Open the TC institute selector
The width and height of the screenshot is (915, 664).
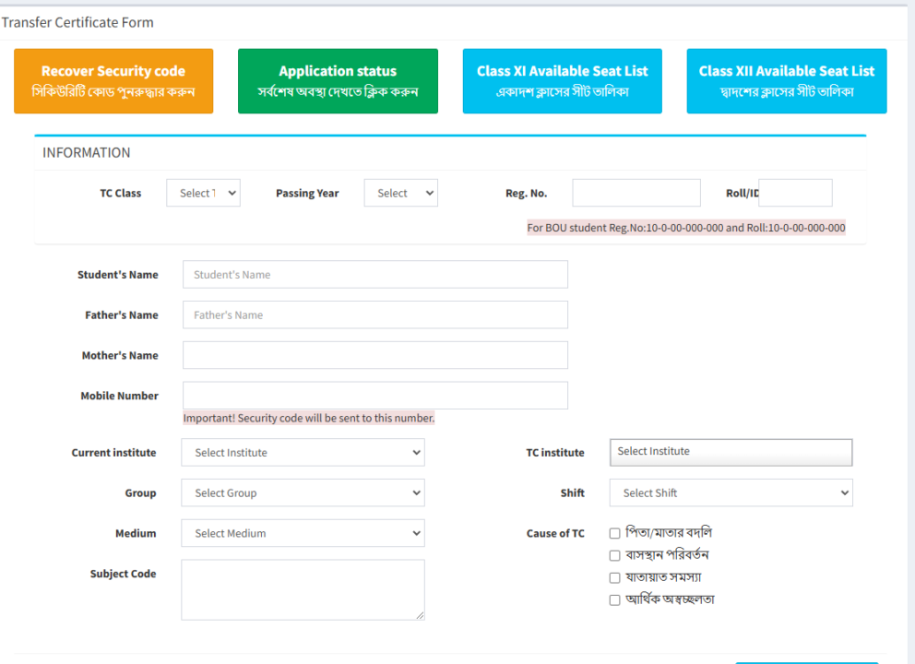click(x=731, y=452)
